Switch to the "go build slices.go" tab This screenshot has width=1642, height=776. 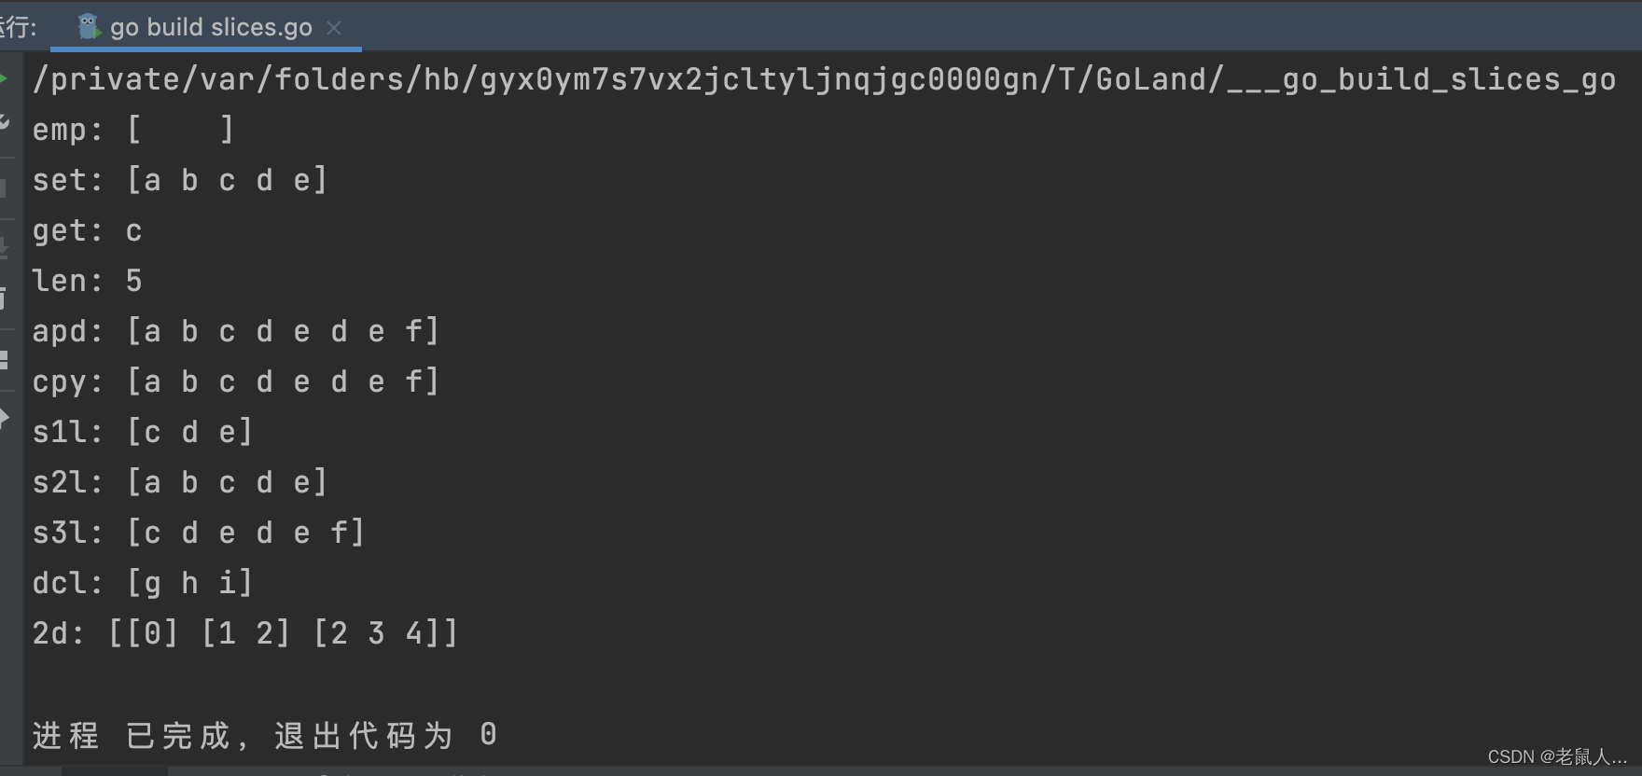coord(210,26)
